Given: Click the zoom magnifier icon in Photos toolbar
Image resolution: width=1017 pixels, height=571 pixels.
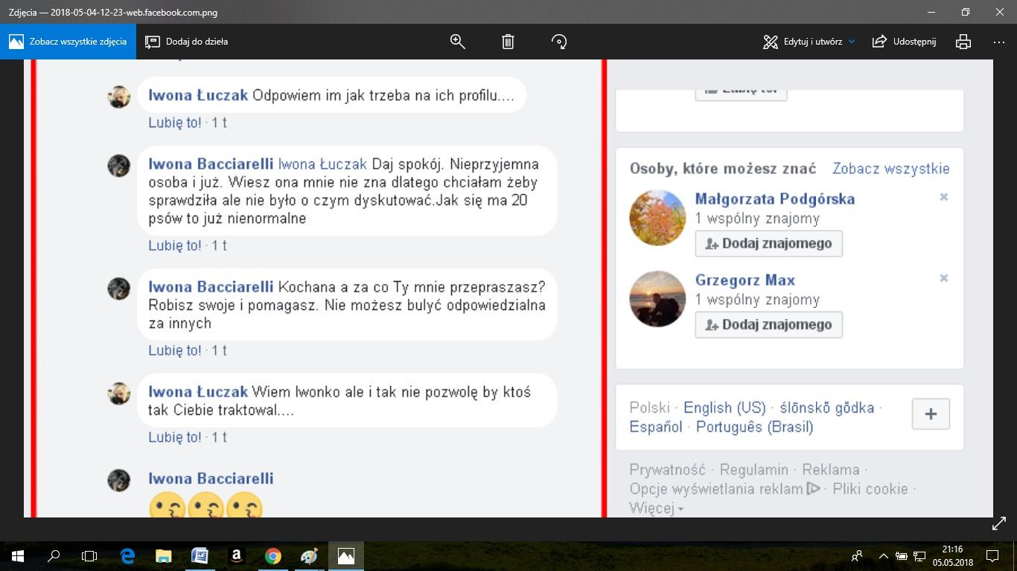Looking at the screenshot, I should point(457,42).
